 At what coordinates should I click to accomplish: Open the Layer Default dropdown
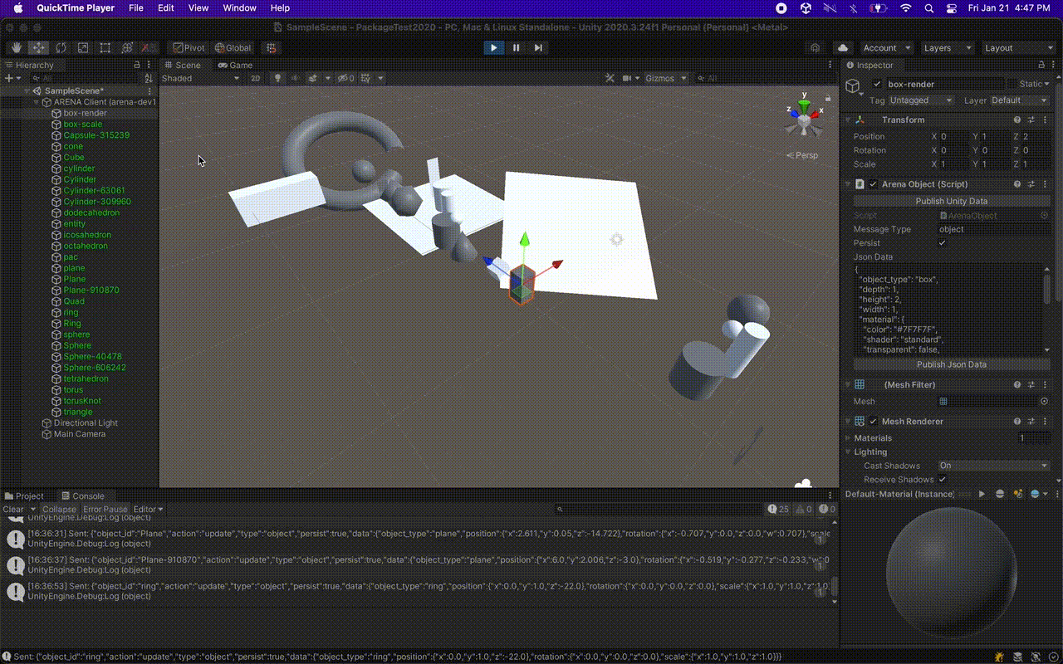pos(1020,100)
